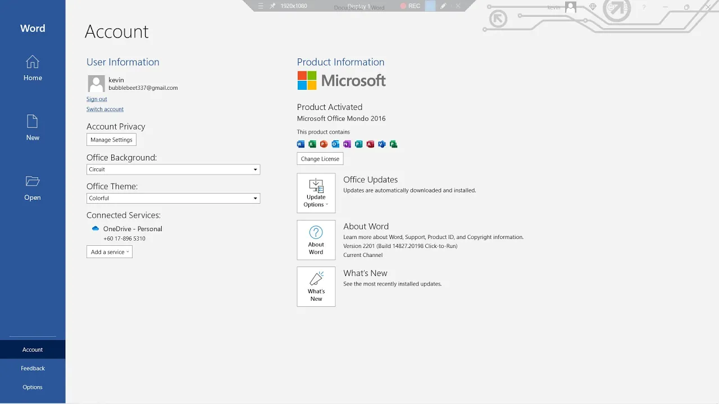Image resolution: width=719 pixels, height=404 pixels.
Task: Click the profile picture in the title bar
Action: tap(571, 7)
